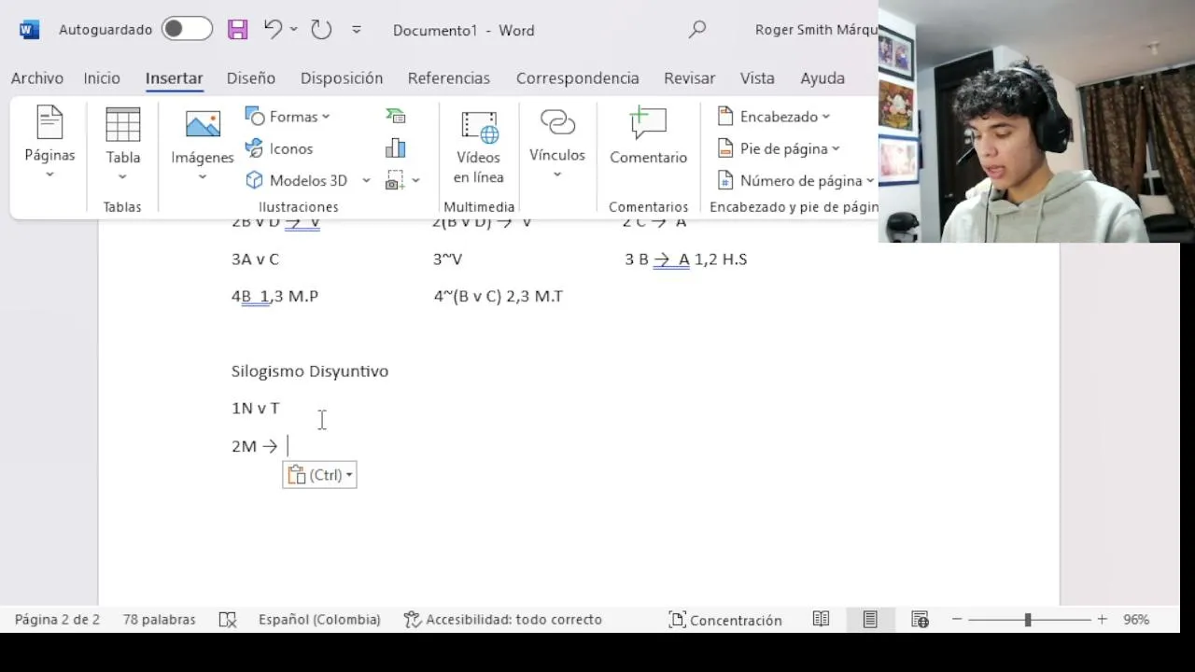
Task: Open the Revisar tab
Action: tap(690, 78)
